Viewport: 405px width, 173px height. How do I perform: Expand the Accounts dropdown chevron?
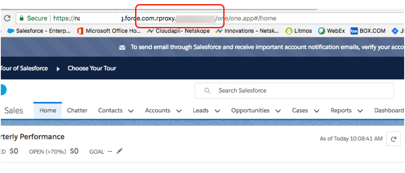(179, 111)
